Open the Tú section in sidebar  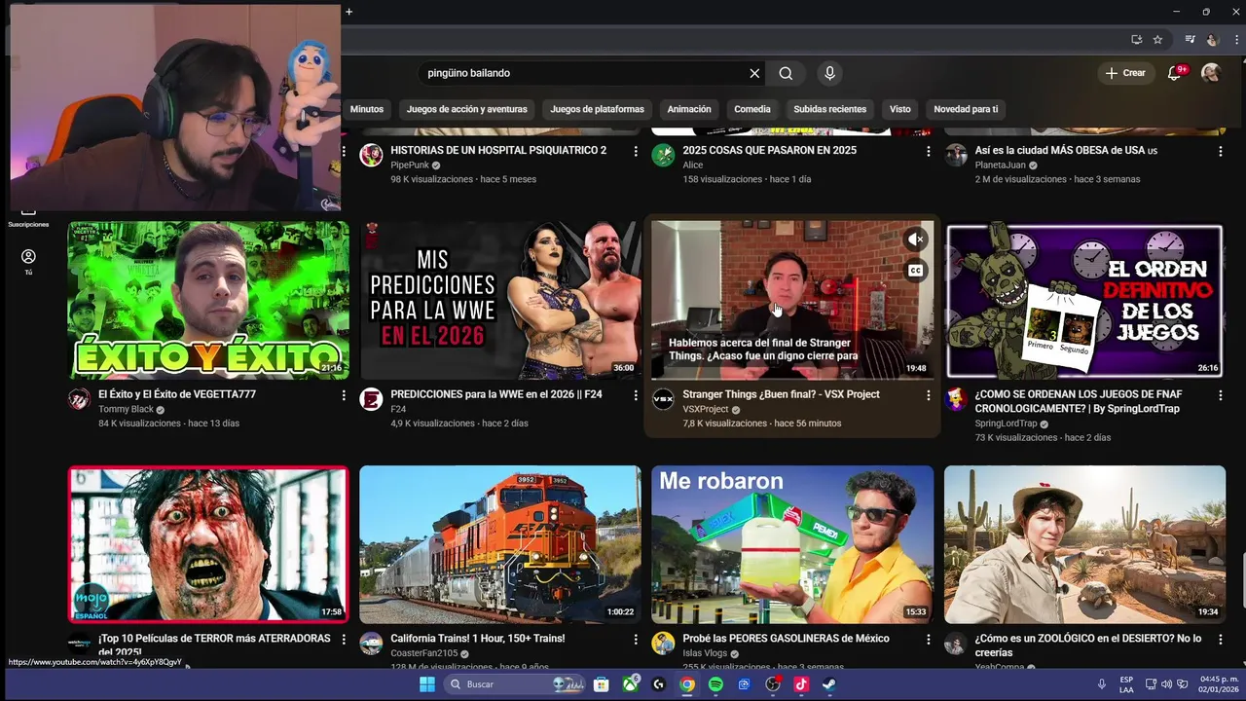pos(28,261)
